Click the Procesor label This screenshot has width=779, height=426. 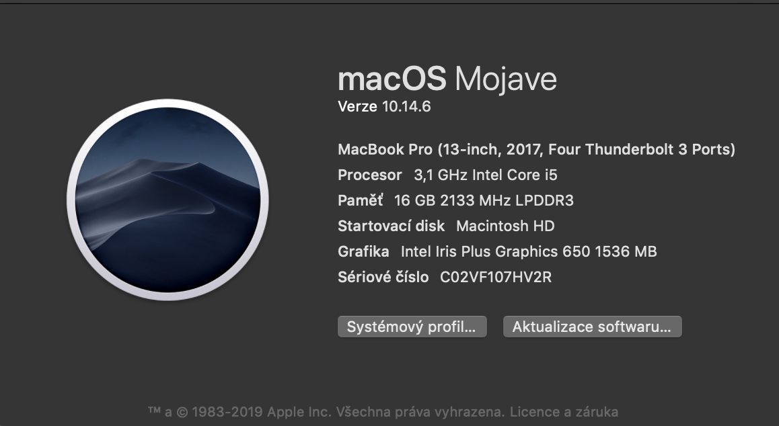click(x=370, y=175)
